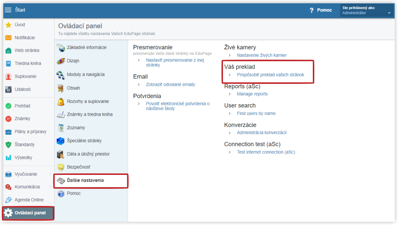Click the Špeciálne stránky cube icon
398x225 pixels.
coord(60,141)
